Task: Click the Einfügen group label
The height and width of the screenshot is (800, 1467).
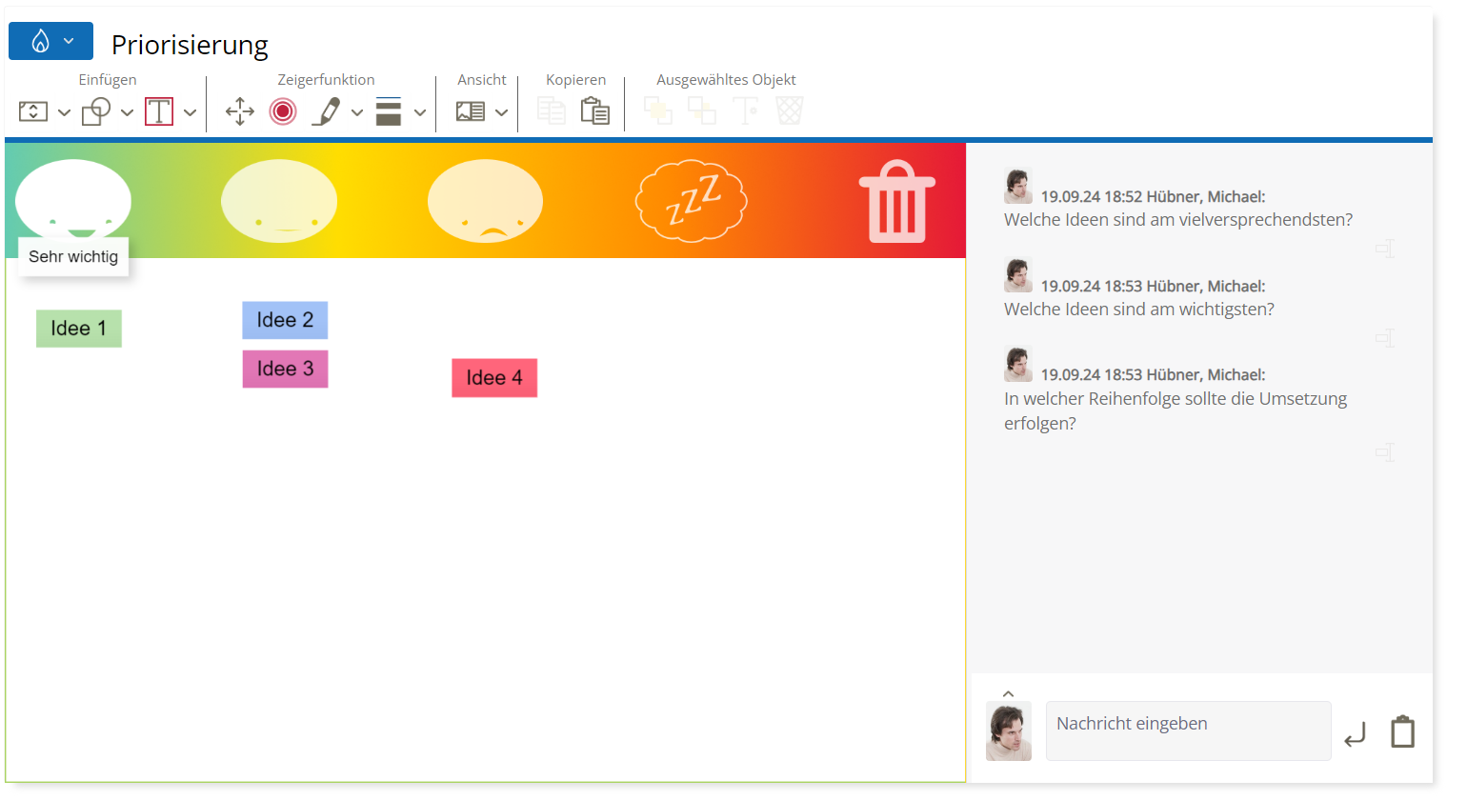Action: point(108,80)
